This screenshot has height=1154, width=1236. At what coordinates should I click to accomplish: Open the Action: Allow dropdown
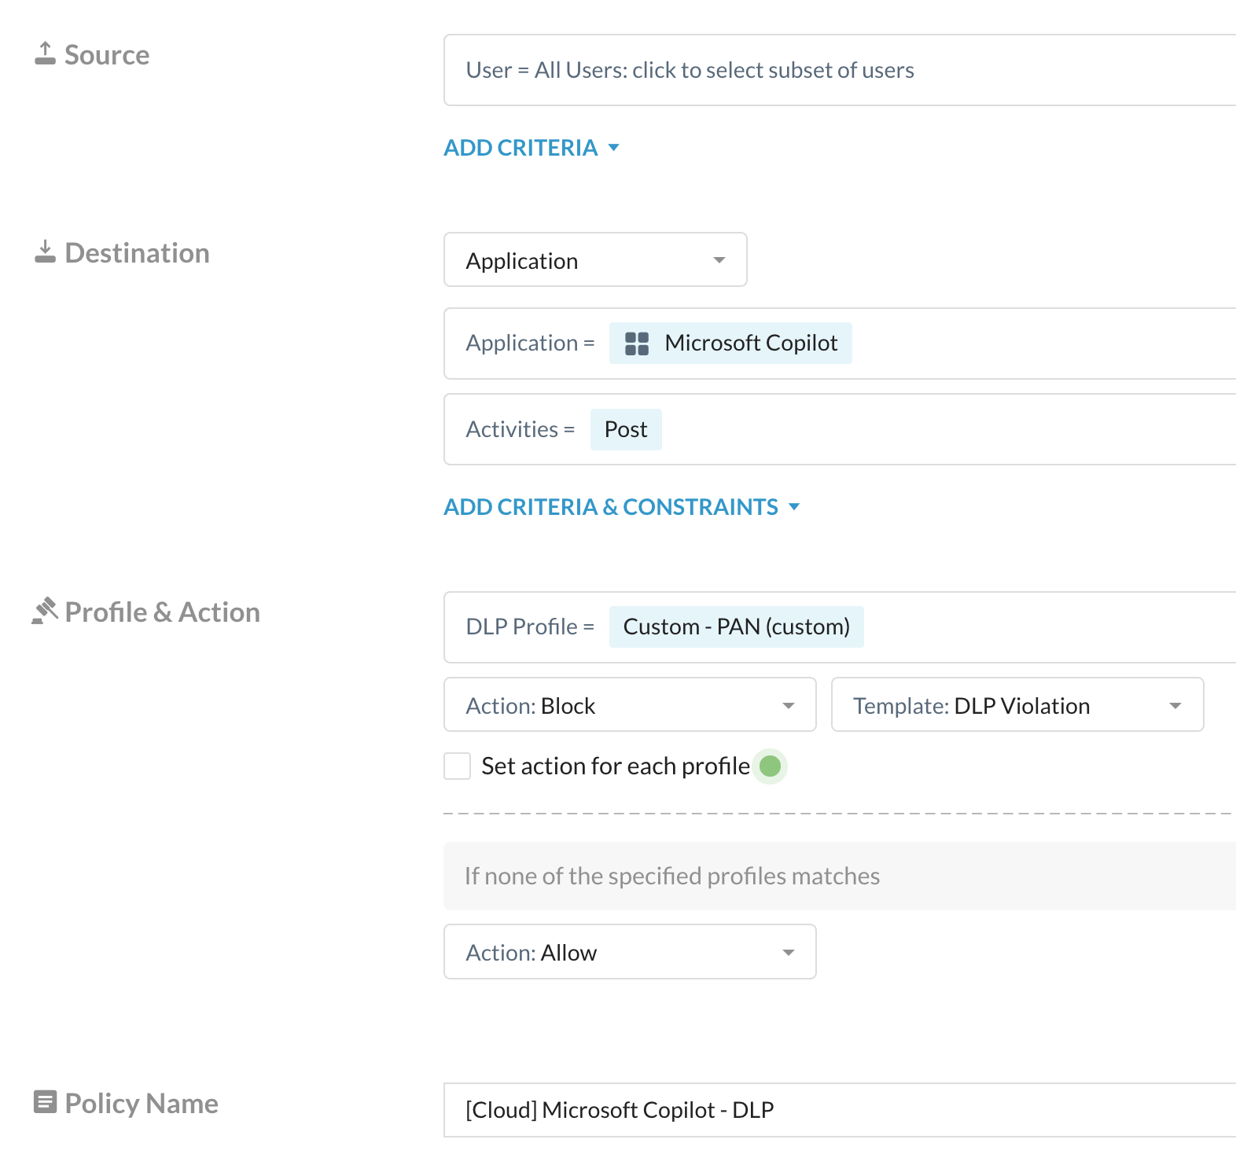pos(630,951)
